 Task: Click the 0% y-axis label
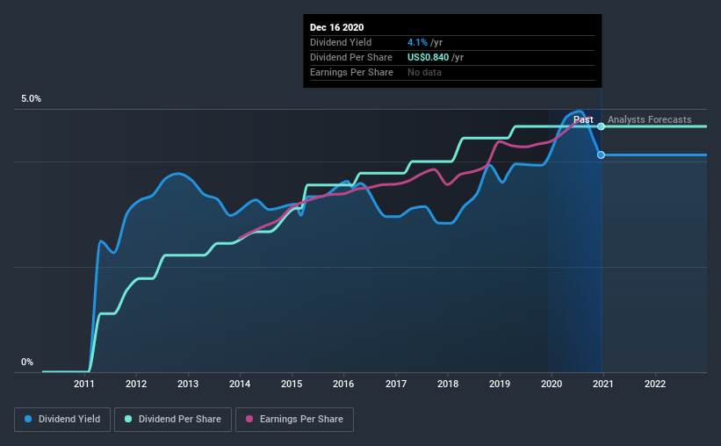click(x=27, y=363)
